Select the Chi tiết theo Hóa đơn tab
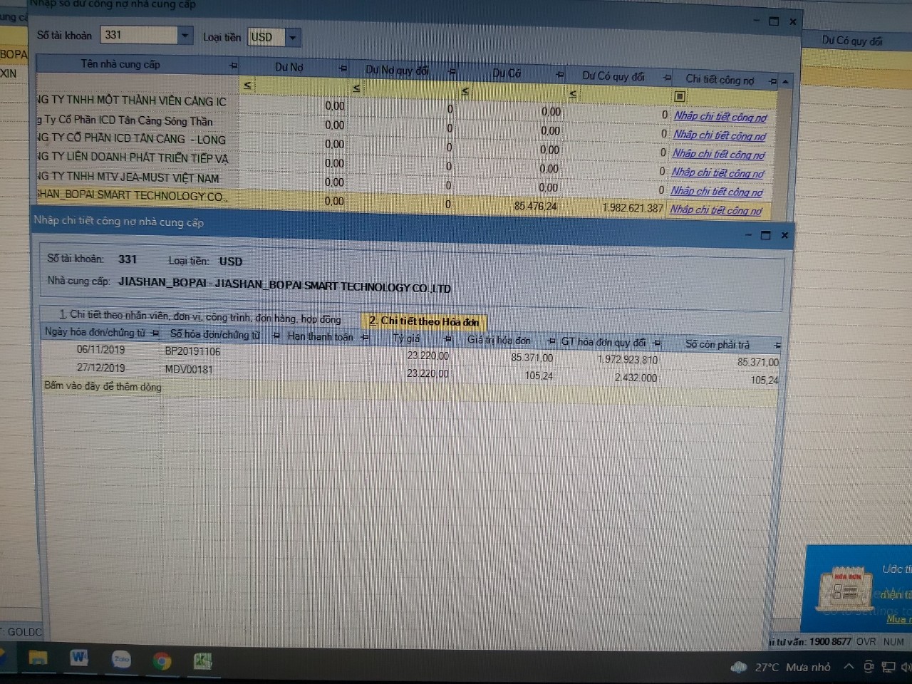912x684 pixels. [424, 321]
